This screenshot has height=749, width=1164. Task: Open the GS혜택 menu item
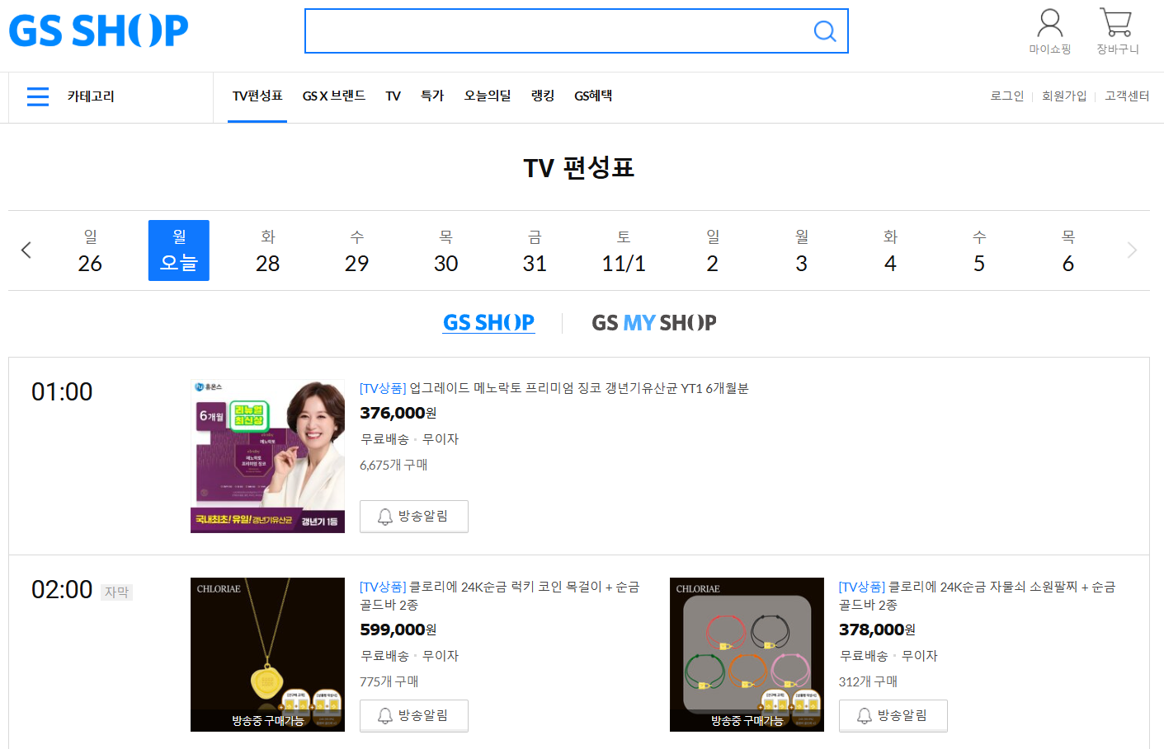click(593, 96)
